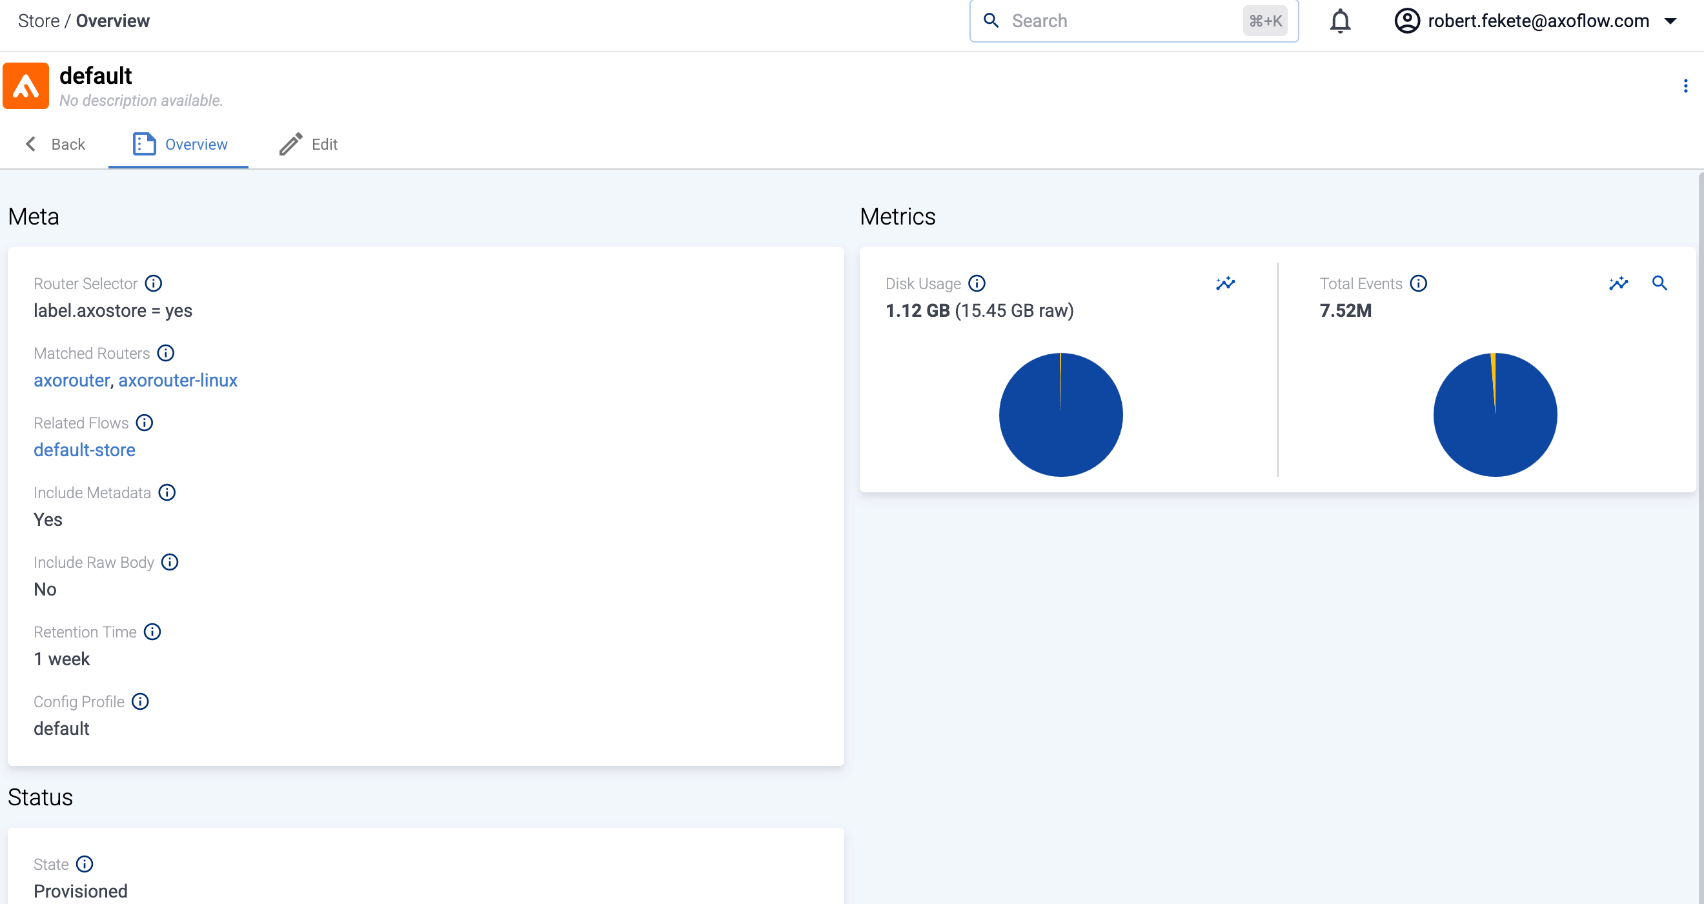Click the Disk Usage analytics chart icon

(1225, 284)
